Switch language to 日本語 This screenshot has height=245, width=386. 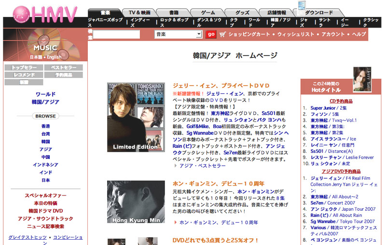click(x=36, y=57)
